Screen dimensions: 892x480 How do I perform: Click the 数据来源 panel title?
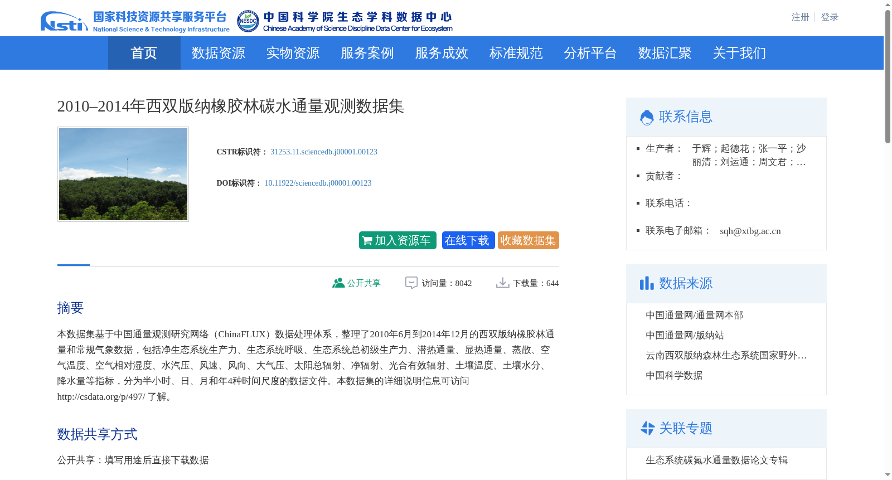click(686, 283)
